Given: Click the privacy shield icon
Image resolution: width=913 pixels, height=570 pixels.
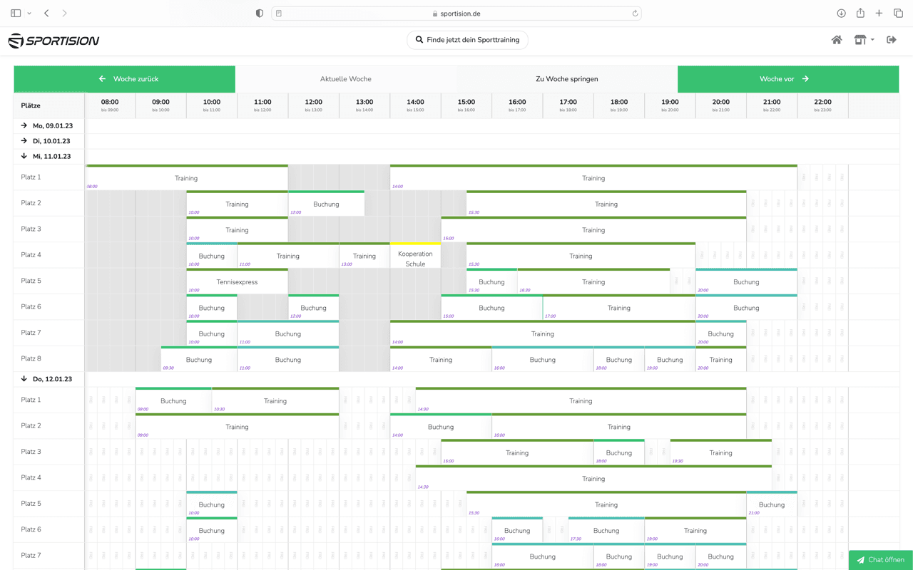Looking at the screenshot, I should coord(260,14).
